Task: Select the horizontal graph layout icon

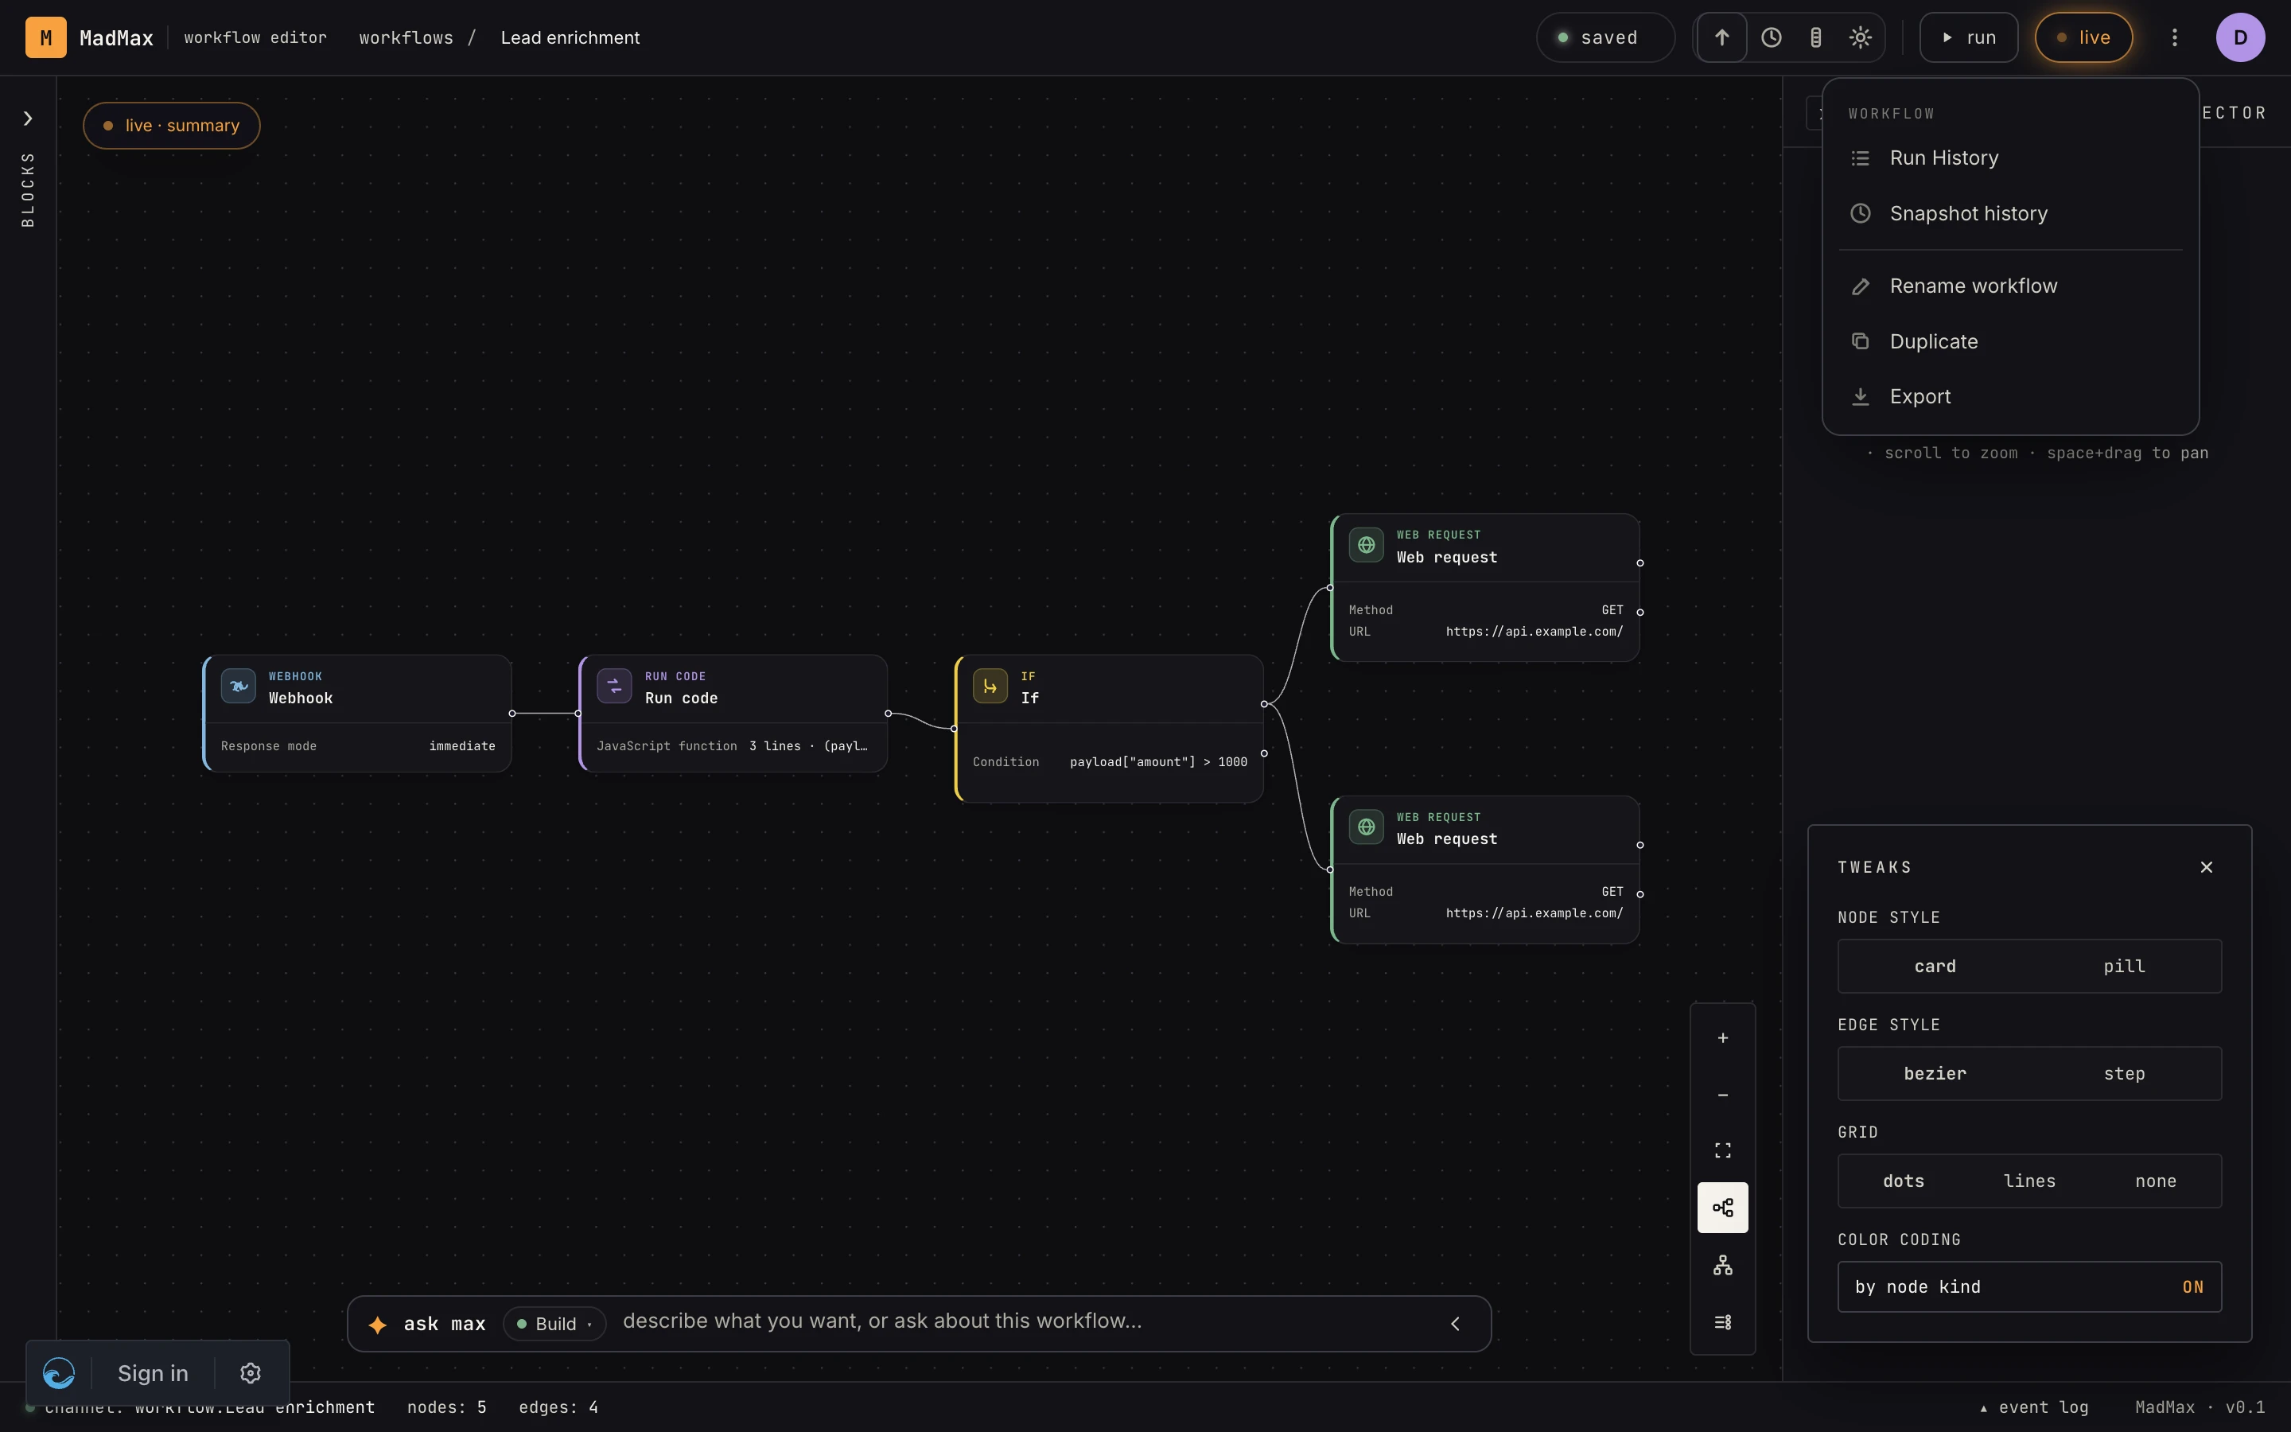Action: 1723,1208
